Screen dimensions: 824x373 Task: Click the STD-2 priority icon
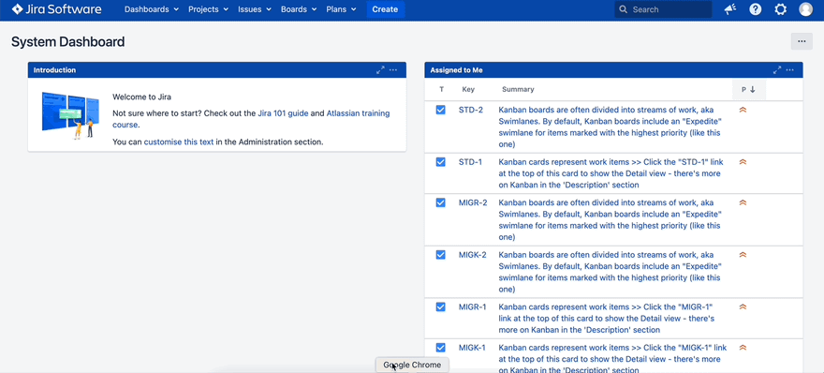tap(743, 110)
